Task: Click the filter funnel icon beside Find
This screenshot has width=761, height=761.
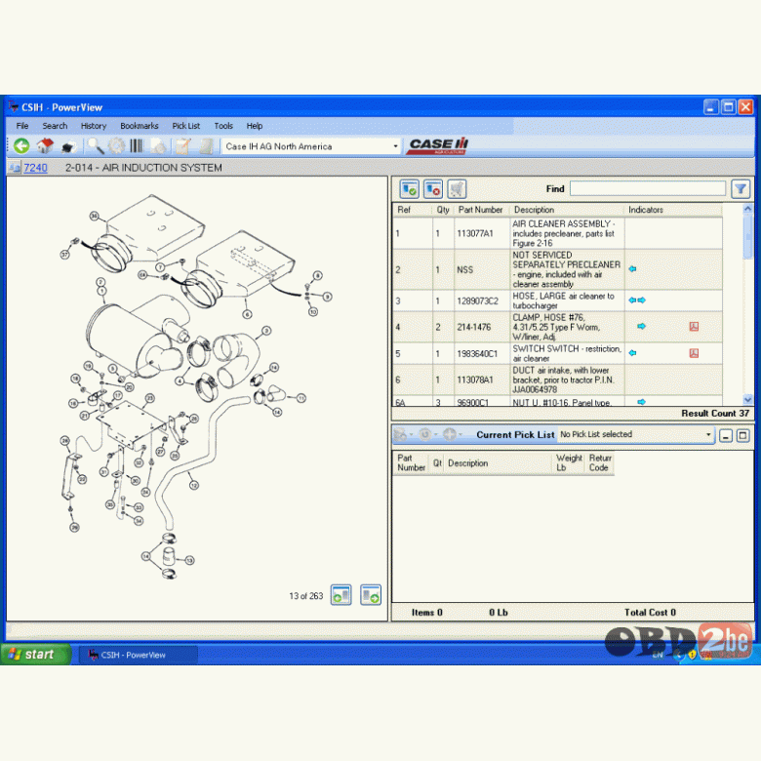Action: coord(741,189)
